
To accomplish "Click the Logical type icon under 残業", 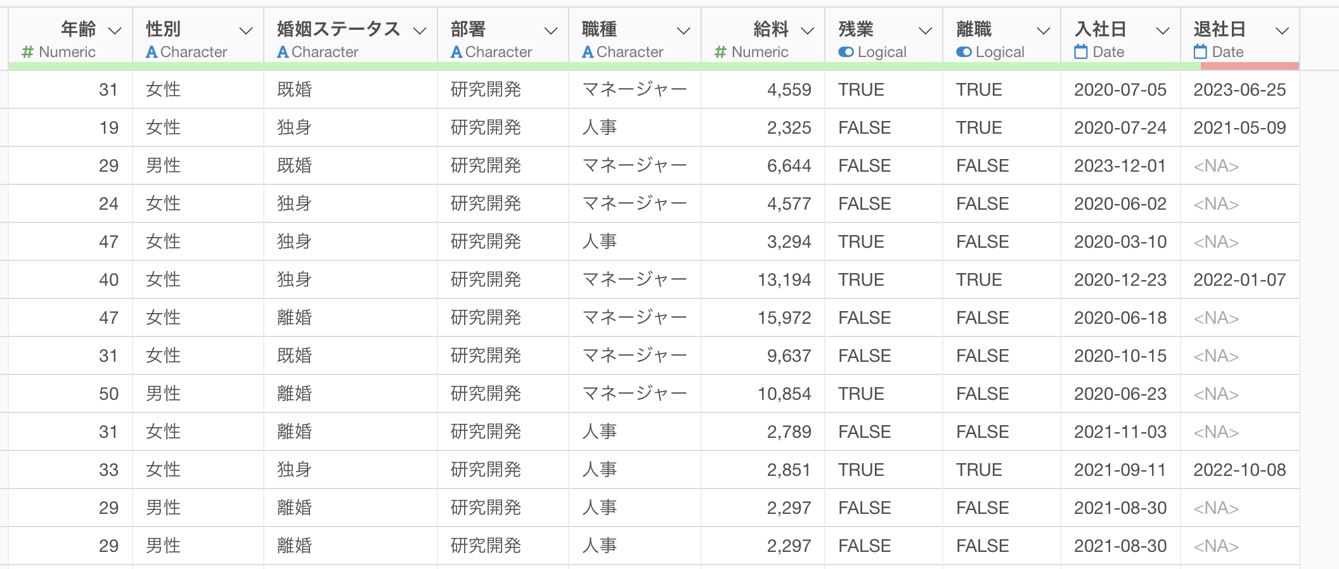I will coord(846,52).
